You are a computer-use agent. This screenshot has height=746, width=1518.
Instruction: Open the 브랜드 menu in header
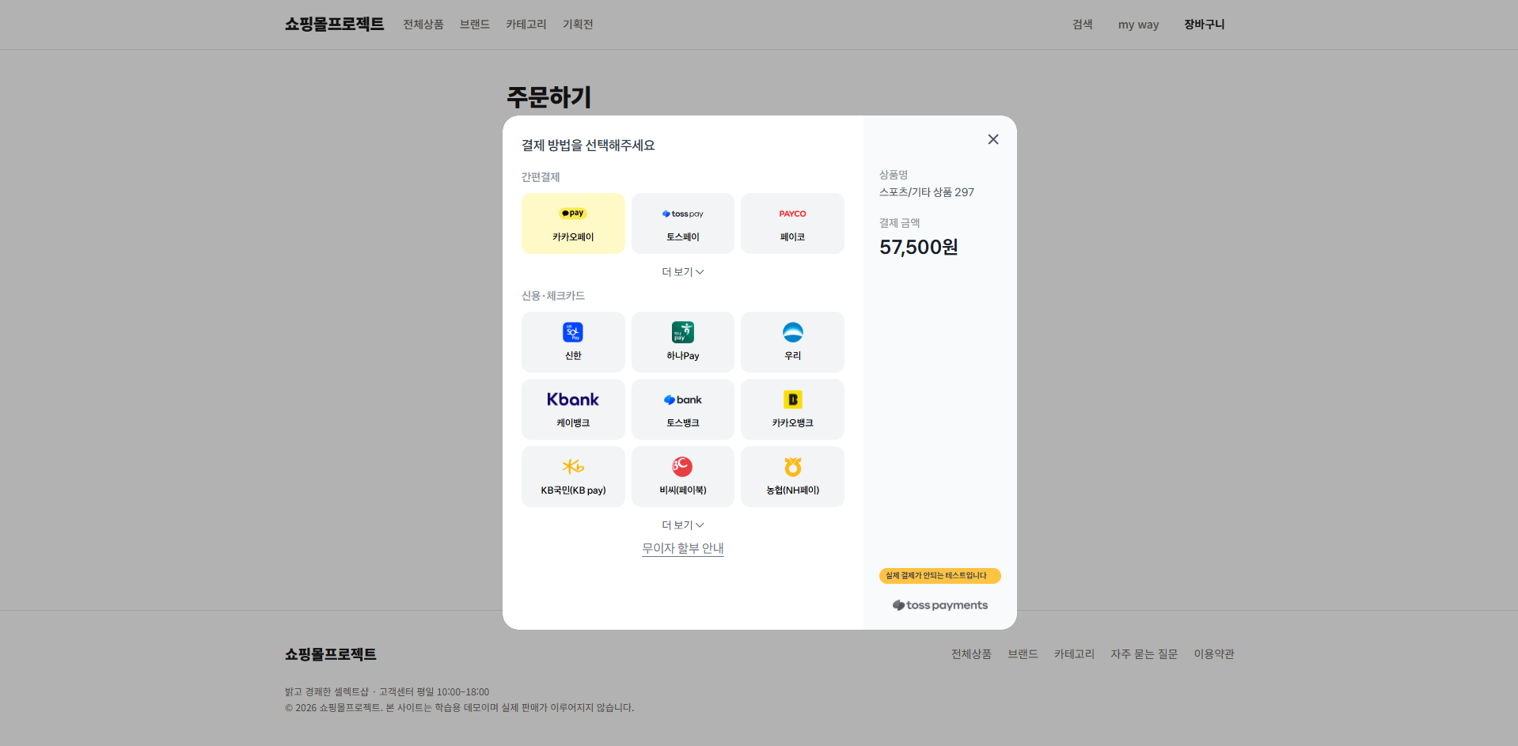[475, 25]
